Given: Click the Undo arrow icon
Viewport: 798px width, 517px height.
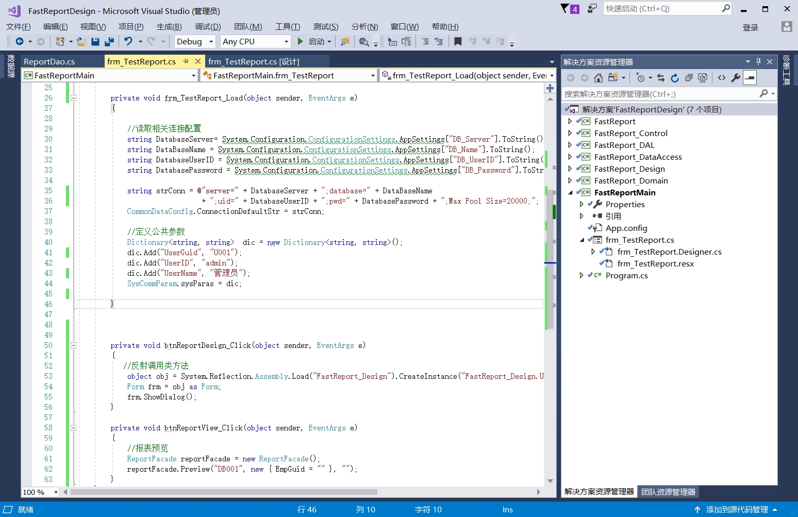Looking at the screenshot, I should (128, 41).
